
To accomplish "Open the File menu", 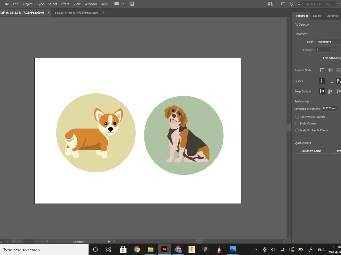I will [6, 4].
